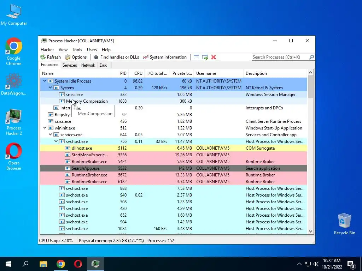Select the Processes tab
The width and height of the screenshot is (362, 271).
coord(49,65)
